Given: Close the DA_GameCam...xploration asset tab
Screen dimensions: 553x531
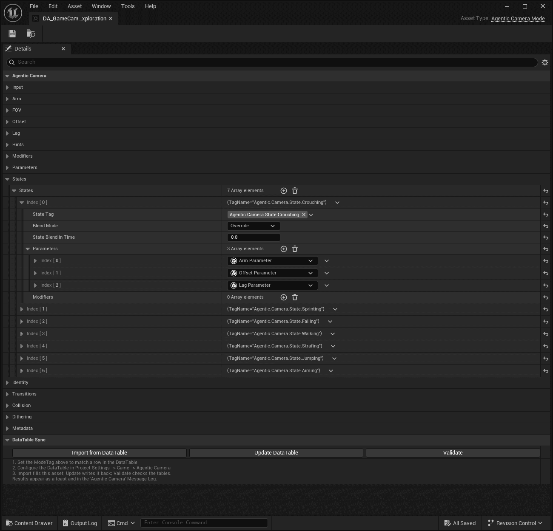Looking at the screenshot, I should pyautogui.click(x=111, y=19).
